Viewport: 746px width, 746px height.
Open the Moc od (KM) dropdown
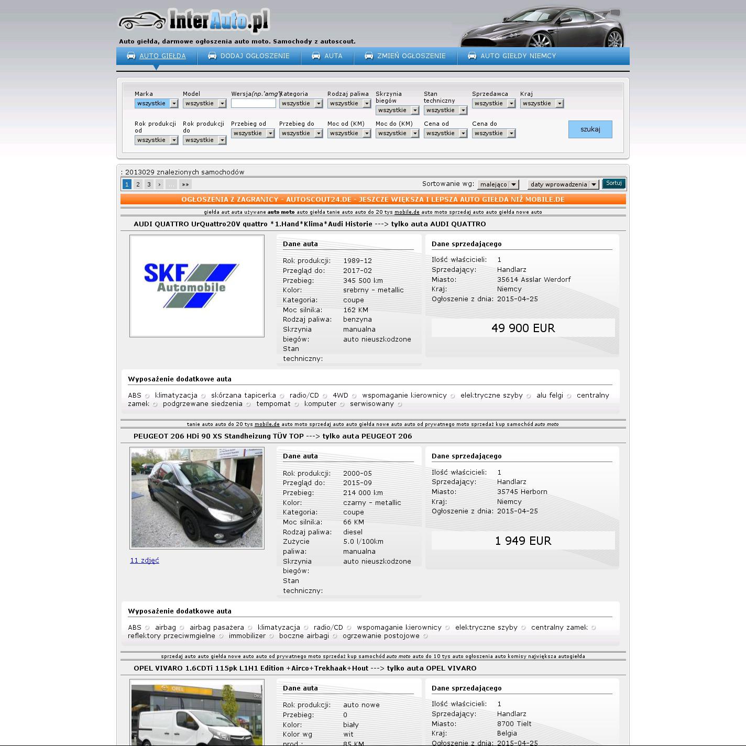[x=349, y=134]
